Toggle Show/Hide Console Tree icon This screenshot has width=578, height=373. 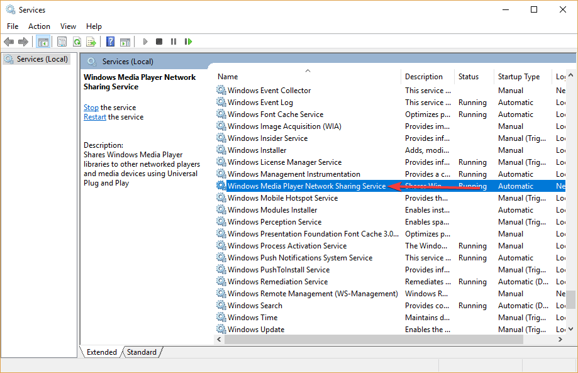click(x=43, y=42)
